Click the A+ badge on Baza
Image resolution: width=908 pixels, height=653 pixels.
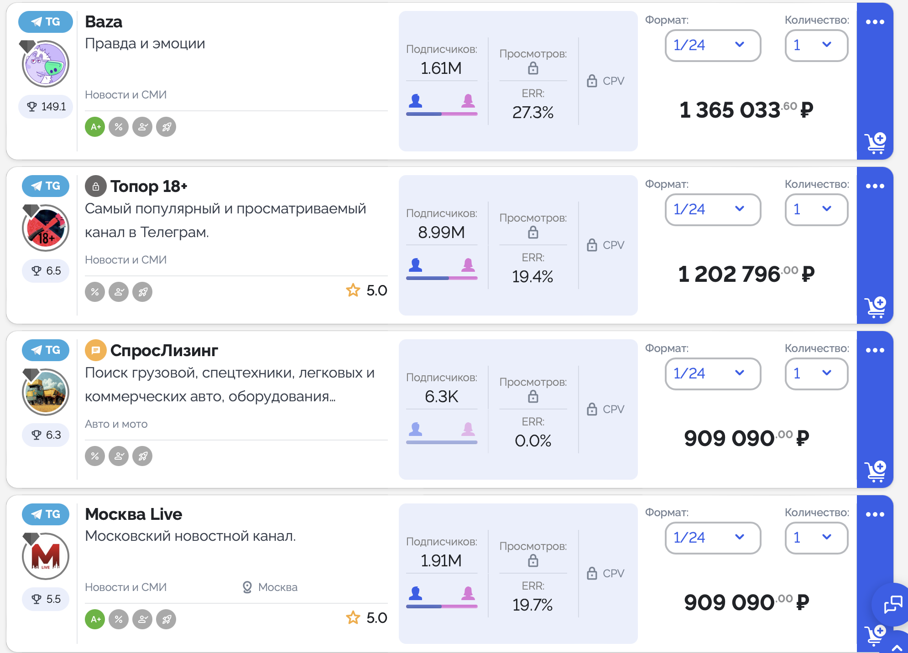[x=95, y=127]
